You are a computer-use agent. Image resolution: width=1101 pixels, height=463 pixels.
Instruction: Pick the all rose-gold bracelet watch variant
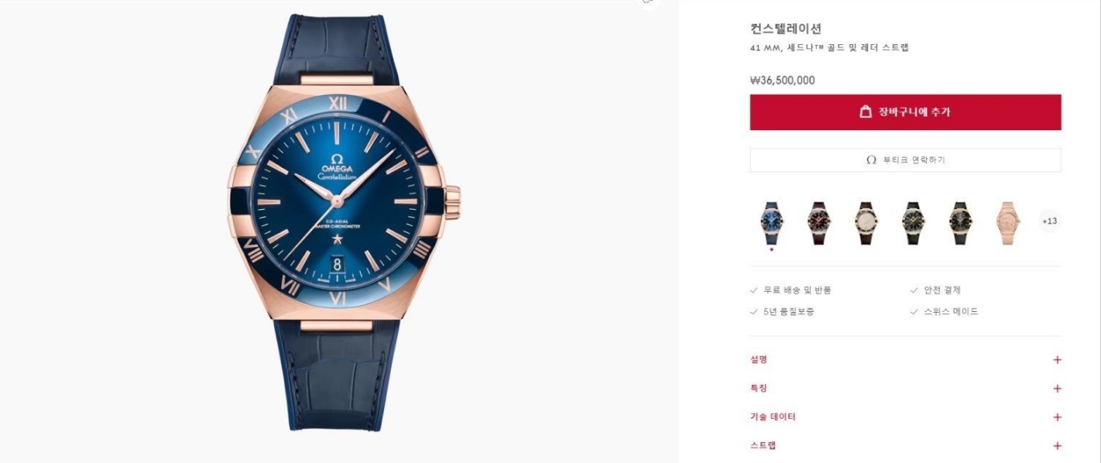point(1007,223)
